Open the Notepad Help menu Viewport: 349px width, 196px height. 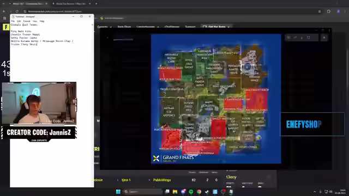[42, 21]
